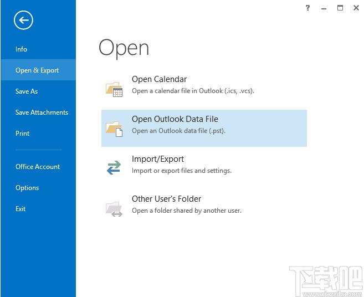Viewport: 364px width, 297px height.
Task: Maximize the Outlook window
Action: click(340, 8)
